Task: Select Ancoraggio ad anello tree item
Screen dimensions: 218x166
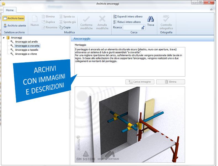Action: tap(26, 41)
